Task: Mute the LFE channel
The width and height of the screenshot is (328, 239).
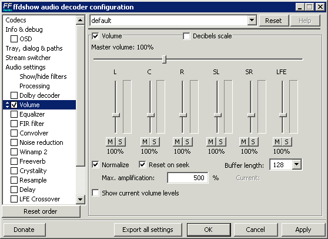Action: click(x=277, y=142)
